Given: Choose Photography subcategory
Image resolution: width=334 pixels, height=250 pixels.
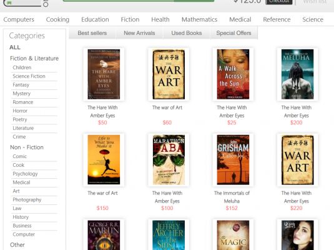Looking at the screenshot, I should [x=27, y=200].
